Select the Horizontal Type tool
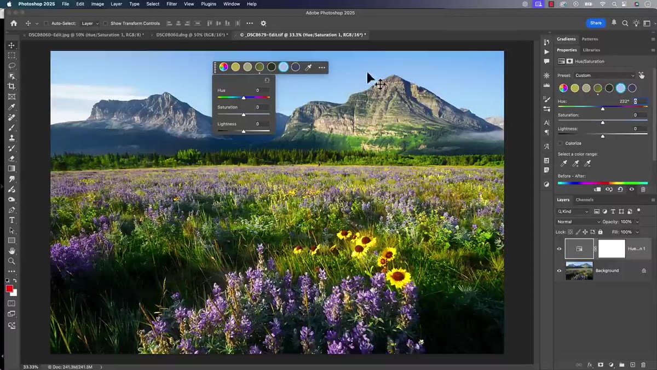This screenshot has width=657, height=370. pos(11,220)
